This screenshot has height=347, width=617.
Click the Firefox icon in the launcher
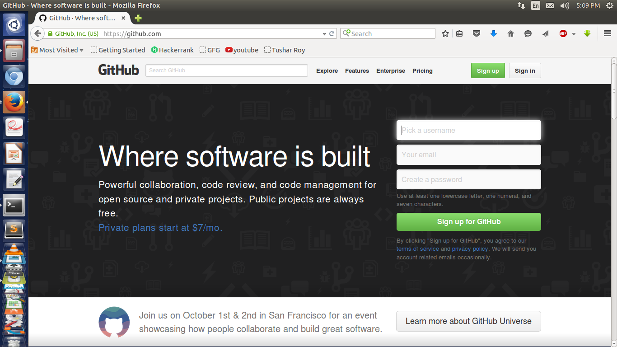point(14,102)
